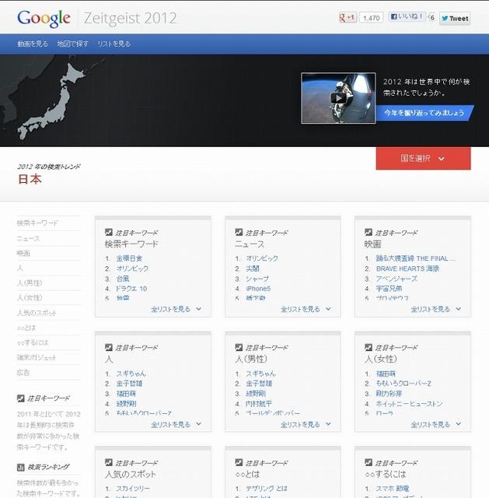489x498 pixels.
Task: Open オリンピック in 検索キーワード list
Action: coord(132,268)
